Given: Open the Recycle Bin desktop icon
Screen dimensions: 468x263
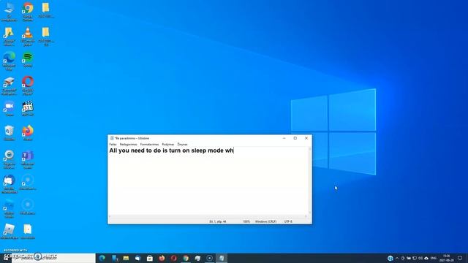Looking at the screenshot, I should 9,133.
